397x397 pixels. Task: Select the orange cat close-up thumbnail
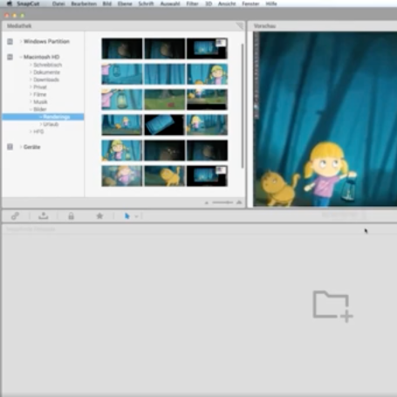(x=165, y=175)
